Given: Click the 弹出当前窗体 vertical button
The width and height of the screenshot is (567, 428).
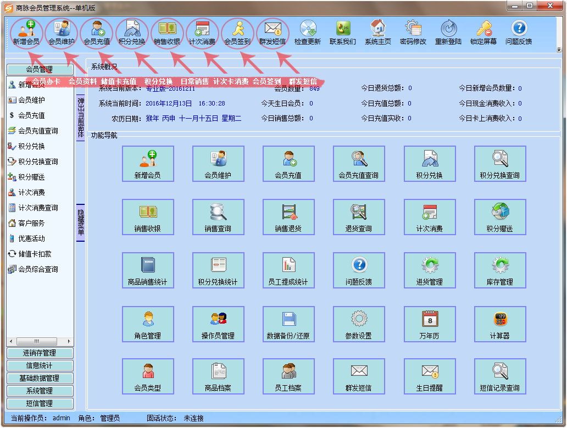Looking at the screenshot, I should click(x=81, y=118).
